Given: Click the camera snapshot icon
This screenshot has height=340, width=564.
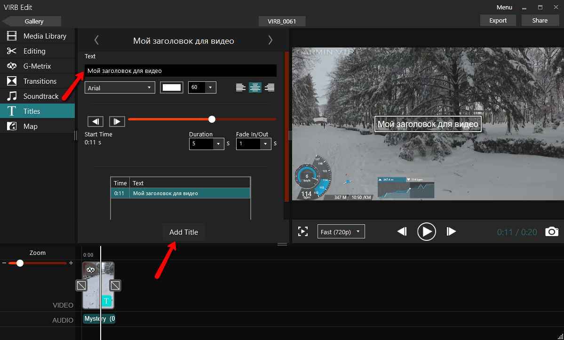Looking at the screenshot, I should (552, 231).
